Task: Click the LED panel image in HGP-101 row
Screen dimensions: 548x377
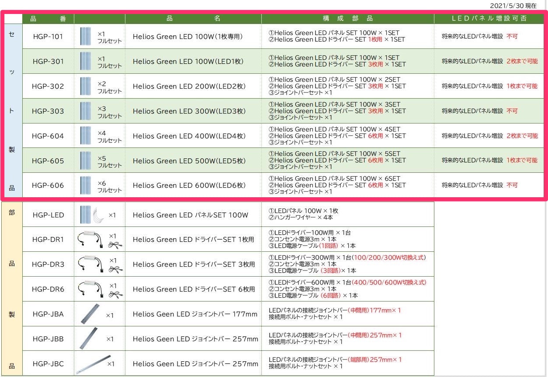Action: coord(86,36)
